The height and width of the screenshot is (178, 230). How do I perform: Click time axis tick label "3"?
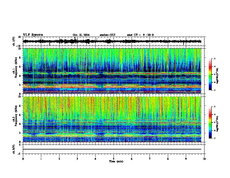click(77, 159)
